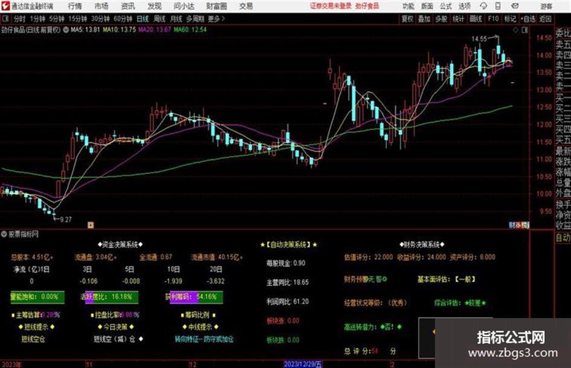Image resolution: width=571 pixels, height=368 pixels.
Task: Open the customer service headset icon
Action: pyautogui.click(x=483, y=6)
